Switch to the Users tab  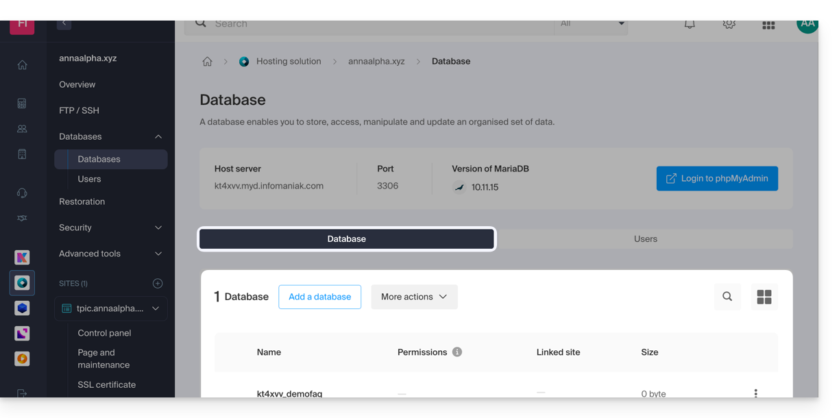click(645, 239)
